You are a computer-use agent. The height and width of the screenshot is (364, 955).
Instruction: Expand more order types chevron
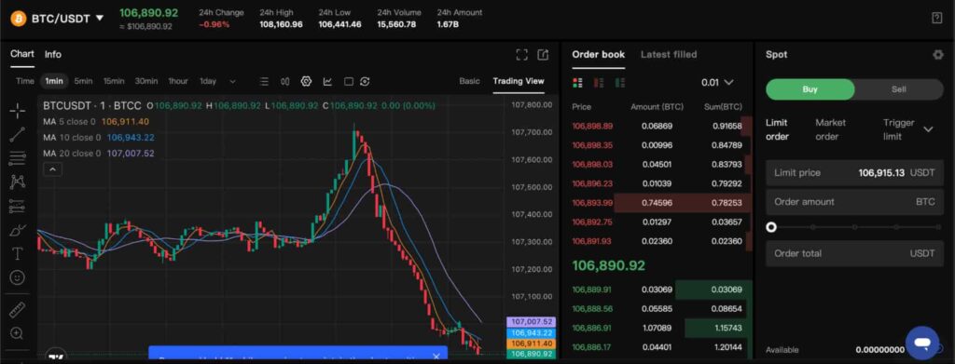click(x=928, y=129)
